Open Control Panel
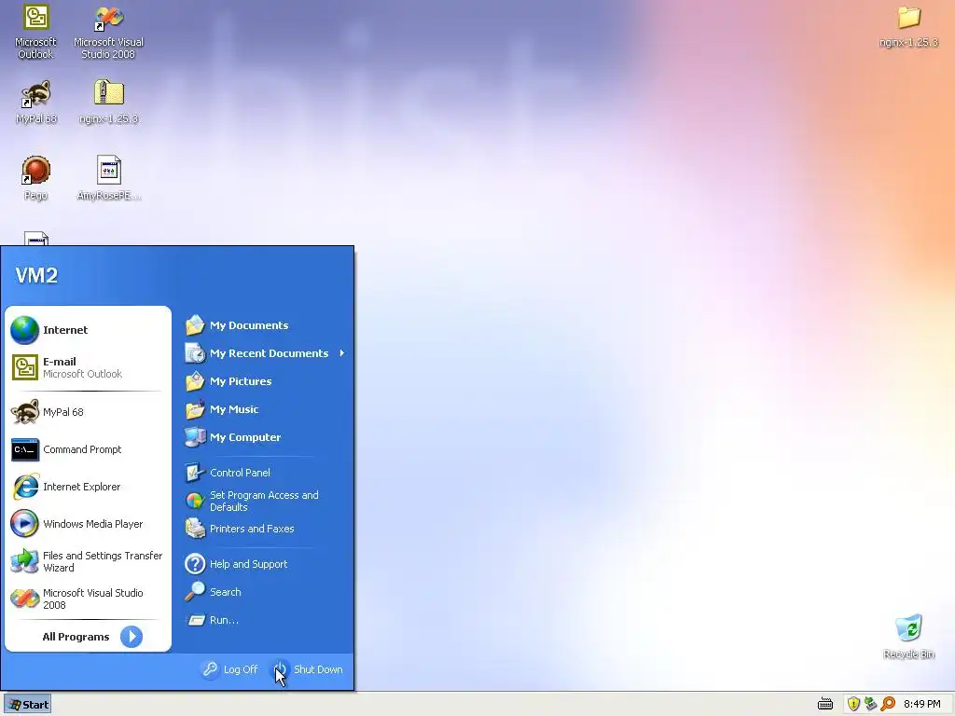The width and height of the screenshot is (955, 716). point(264,473)
